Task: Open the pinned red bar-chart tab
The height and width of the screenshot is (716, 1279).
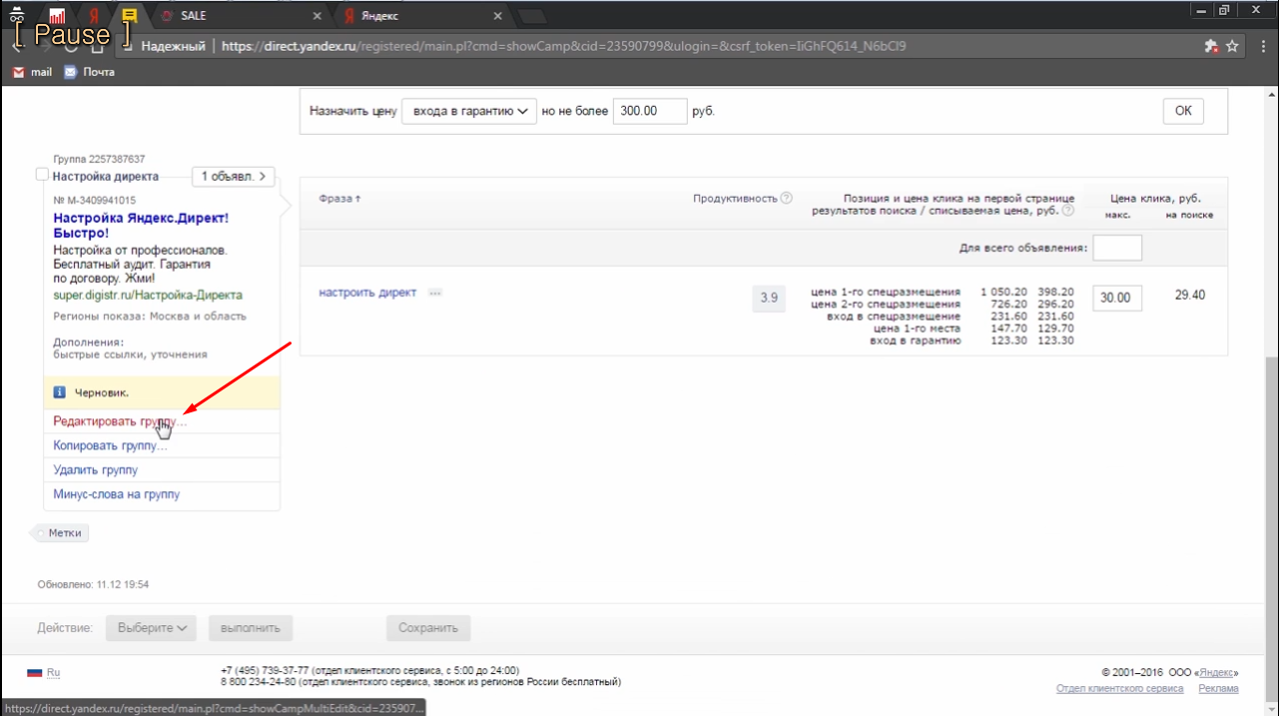Action: 57,16
